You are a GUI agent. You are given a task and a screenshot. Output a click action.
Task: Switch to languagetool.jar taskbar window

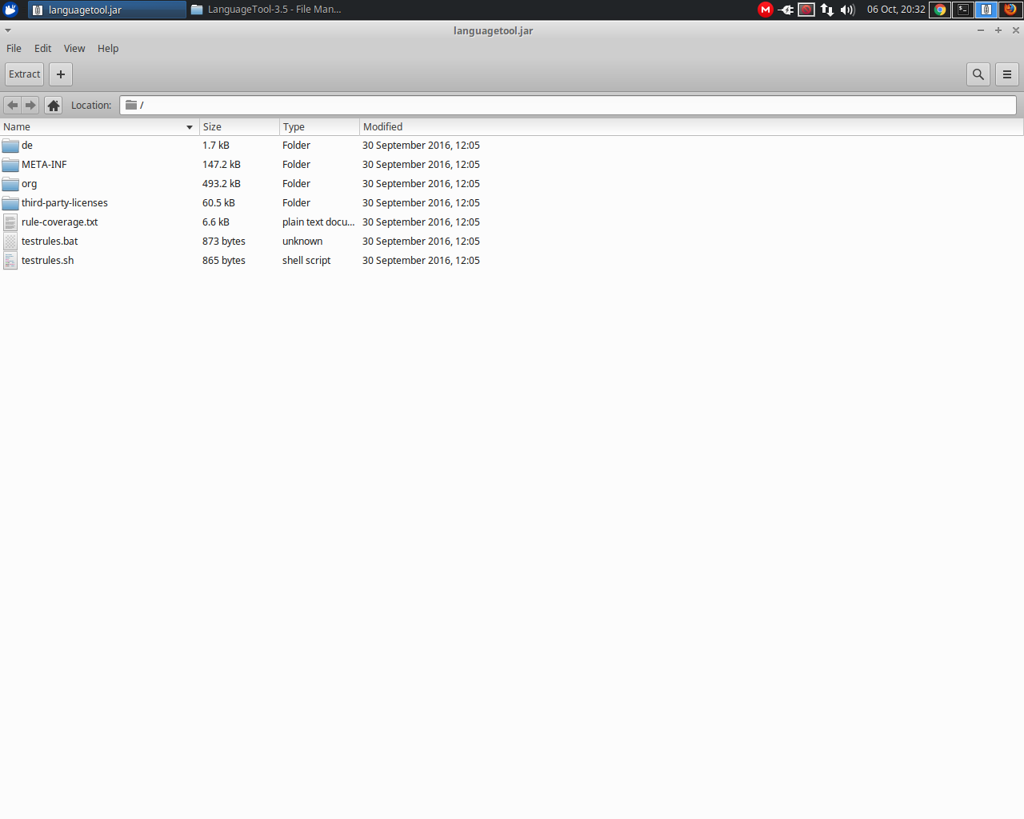107,10
